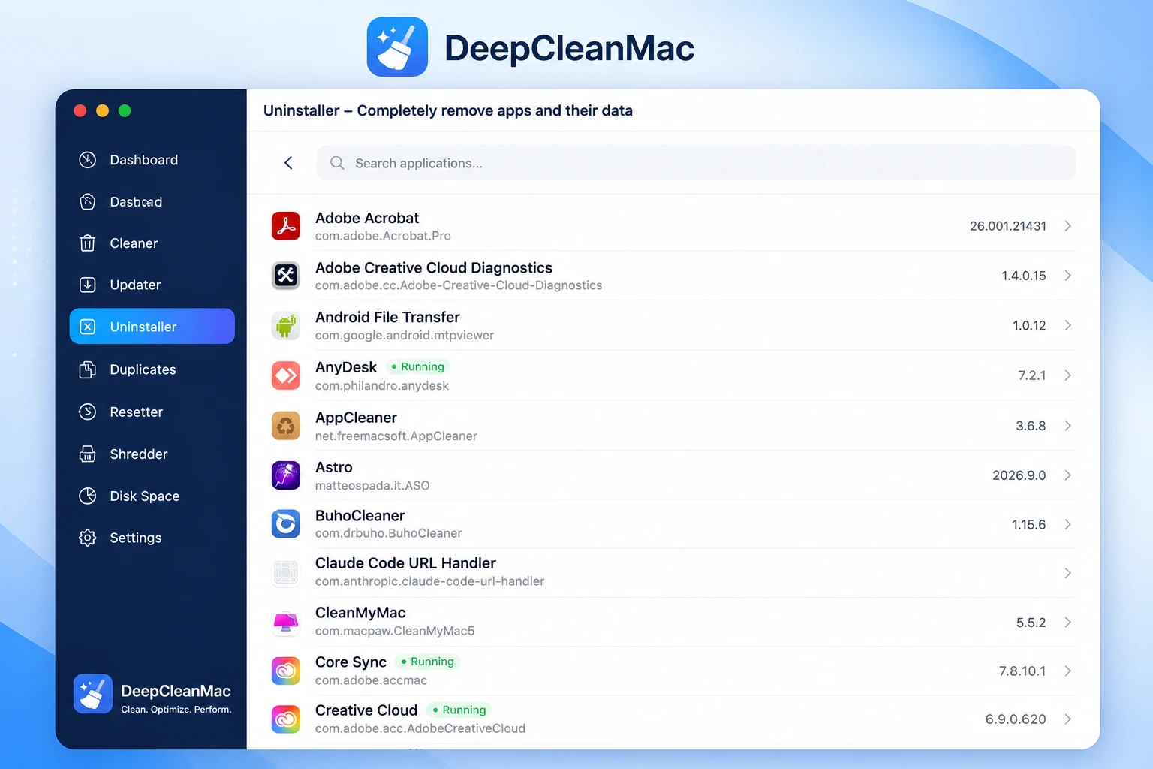Click the search magnifier icon
Viewport: 1153px width, 769px height.
[x=337, y=163]
